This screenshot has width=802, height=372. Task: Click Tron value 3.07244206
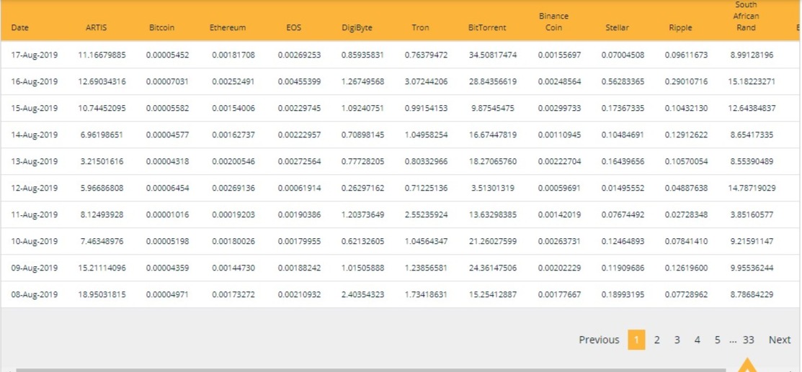426,81
